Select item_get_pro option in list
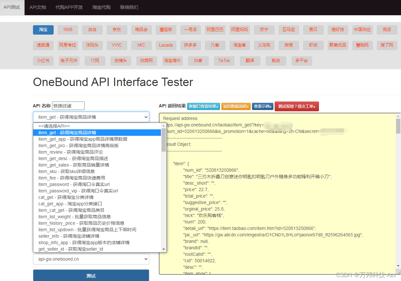This screenshot has height=281, width=401. click(x=97, y=146)
